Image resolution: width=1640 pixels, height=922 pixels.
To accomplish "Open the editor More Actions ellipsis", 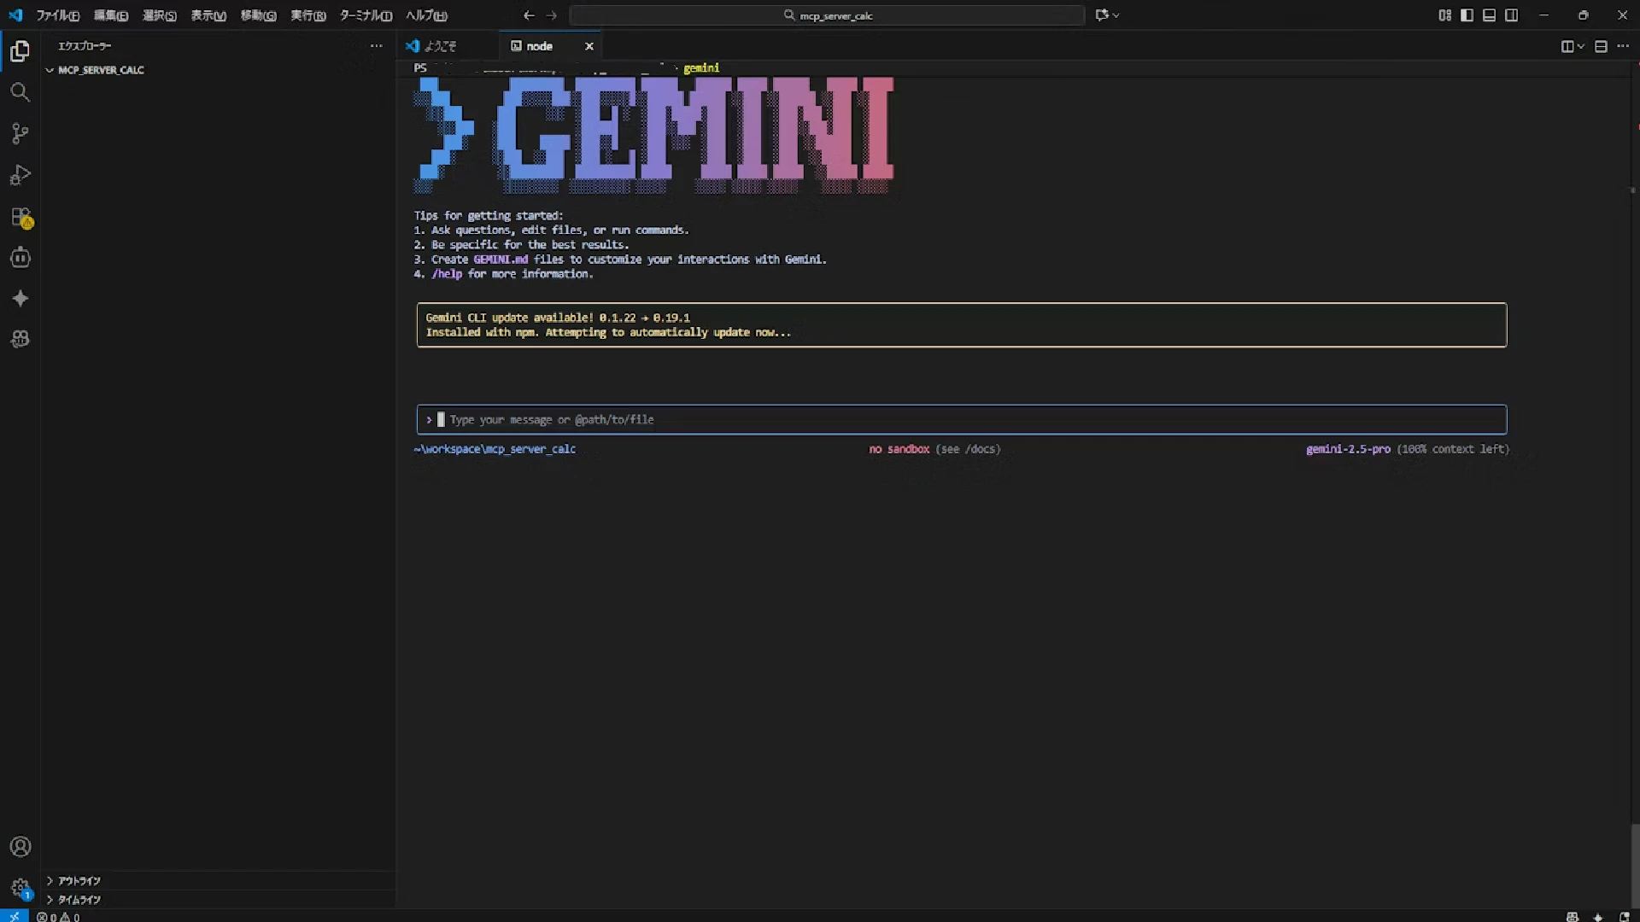I will (1623, 46).
